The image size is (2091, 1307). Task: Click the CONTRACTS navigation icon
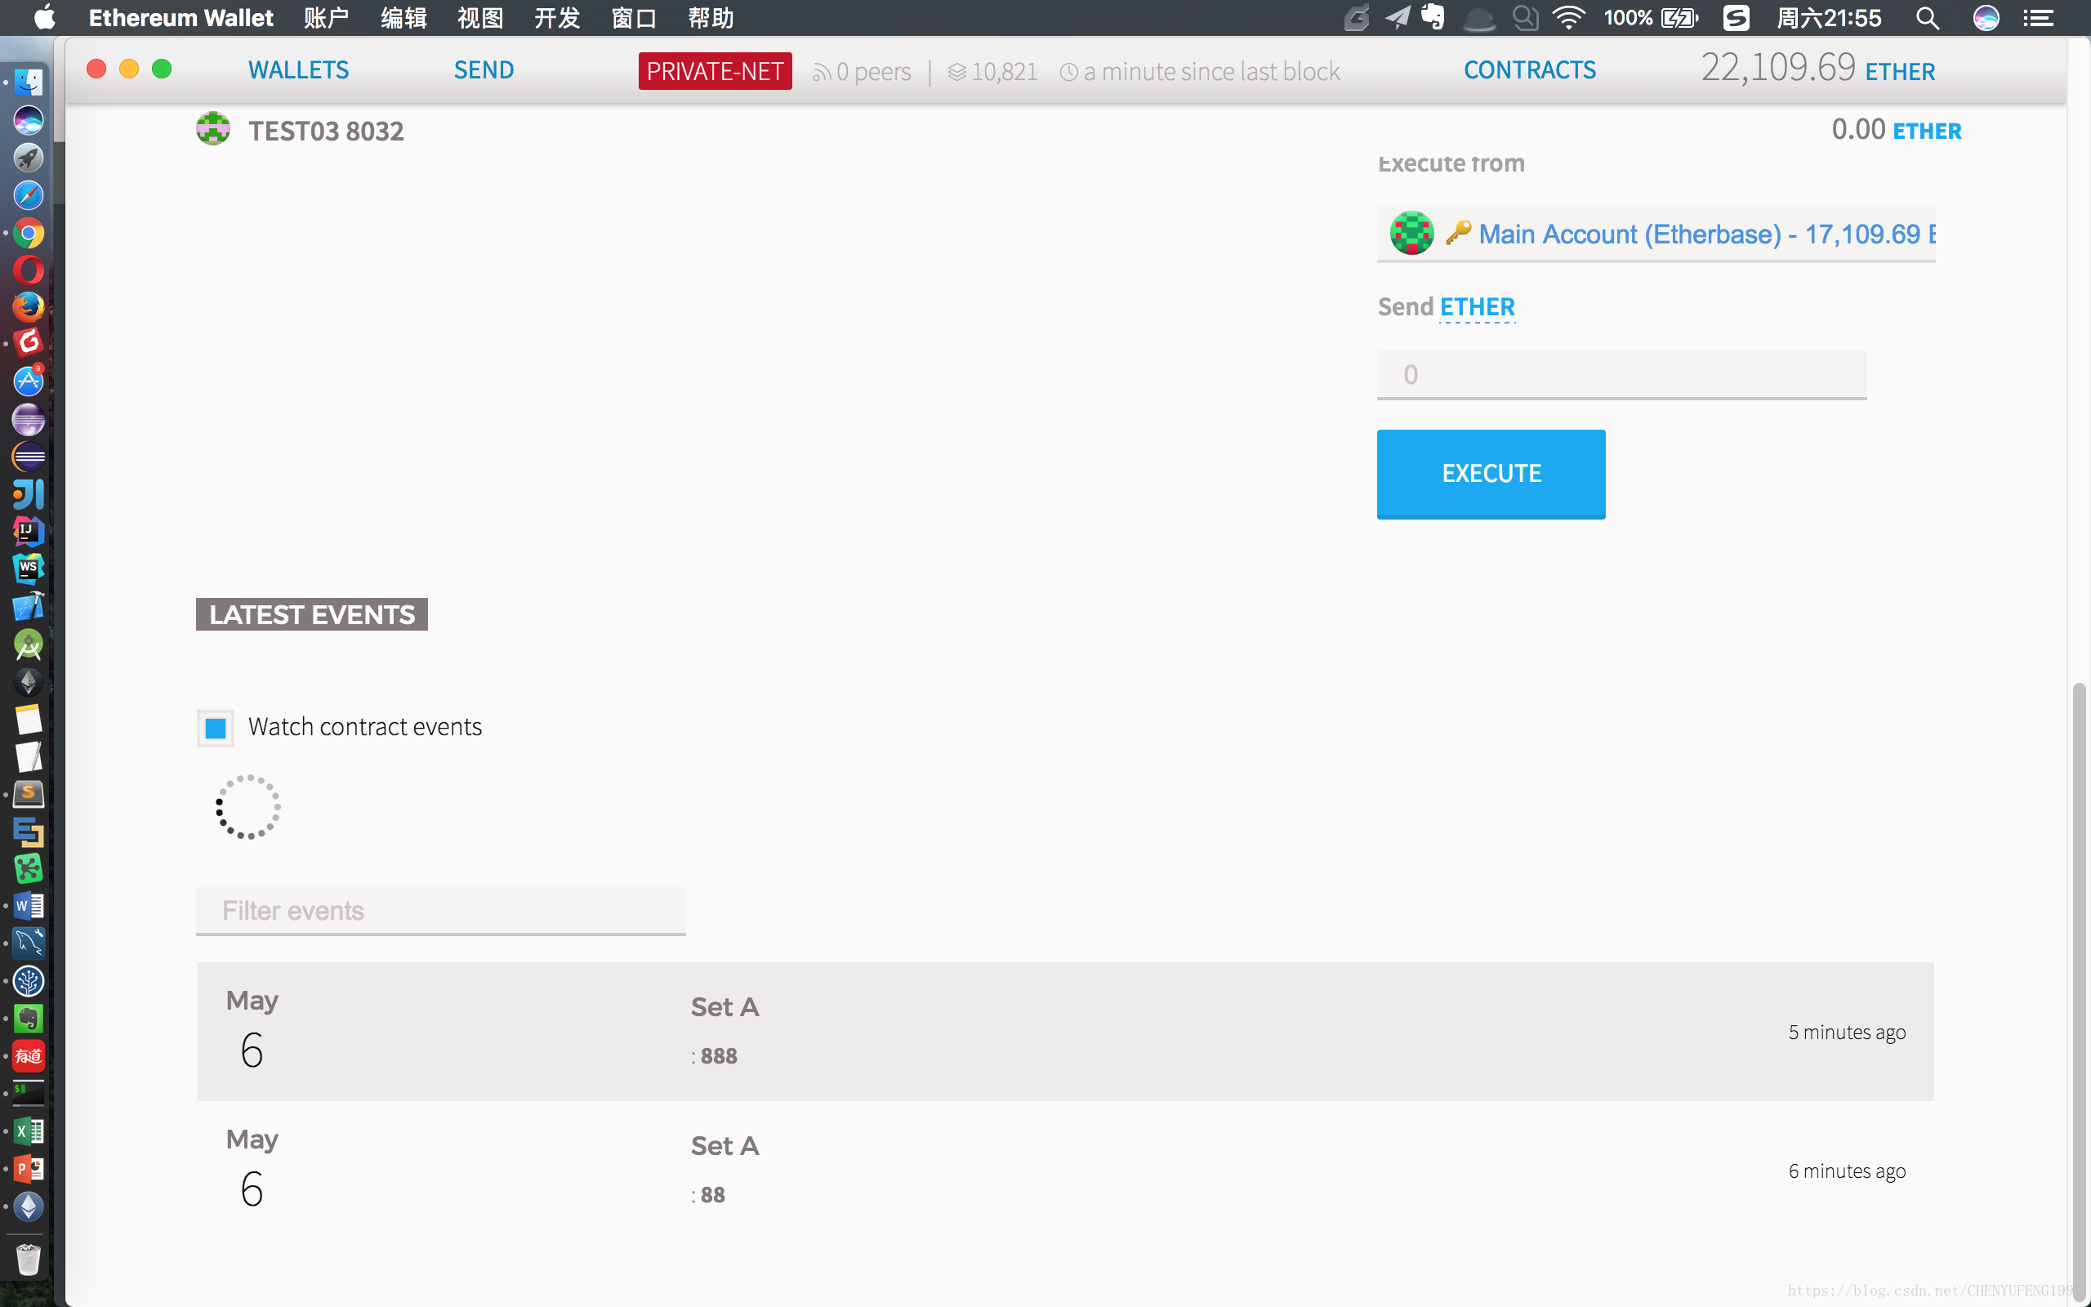(x=1530, y=69)
